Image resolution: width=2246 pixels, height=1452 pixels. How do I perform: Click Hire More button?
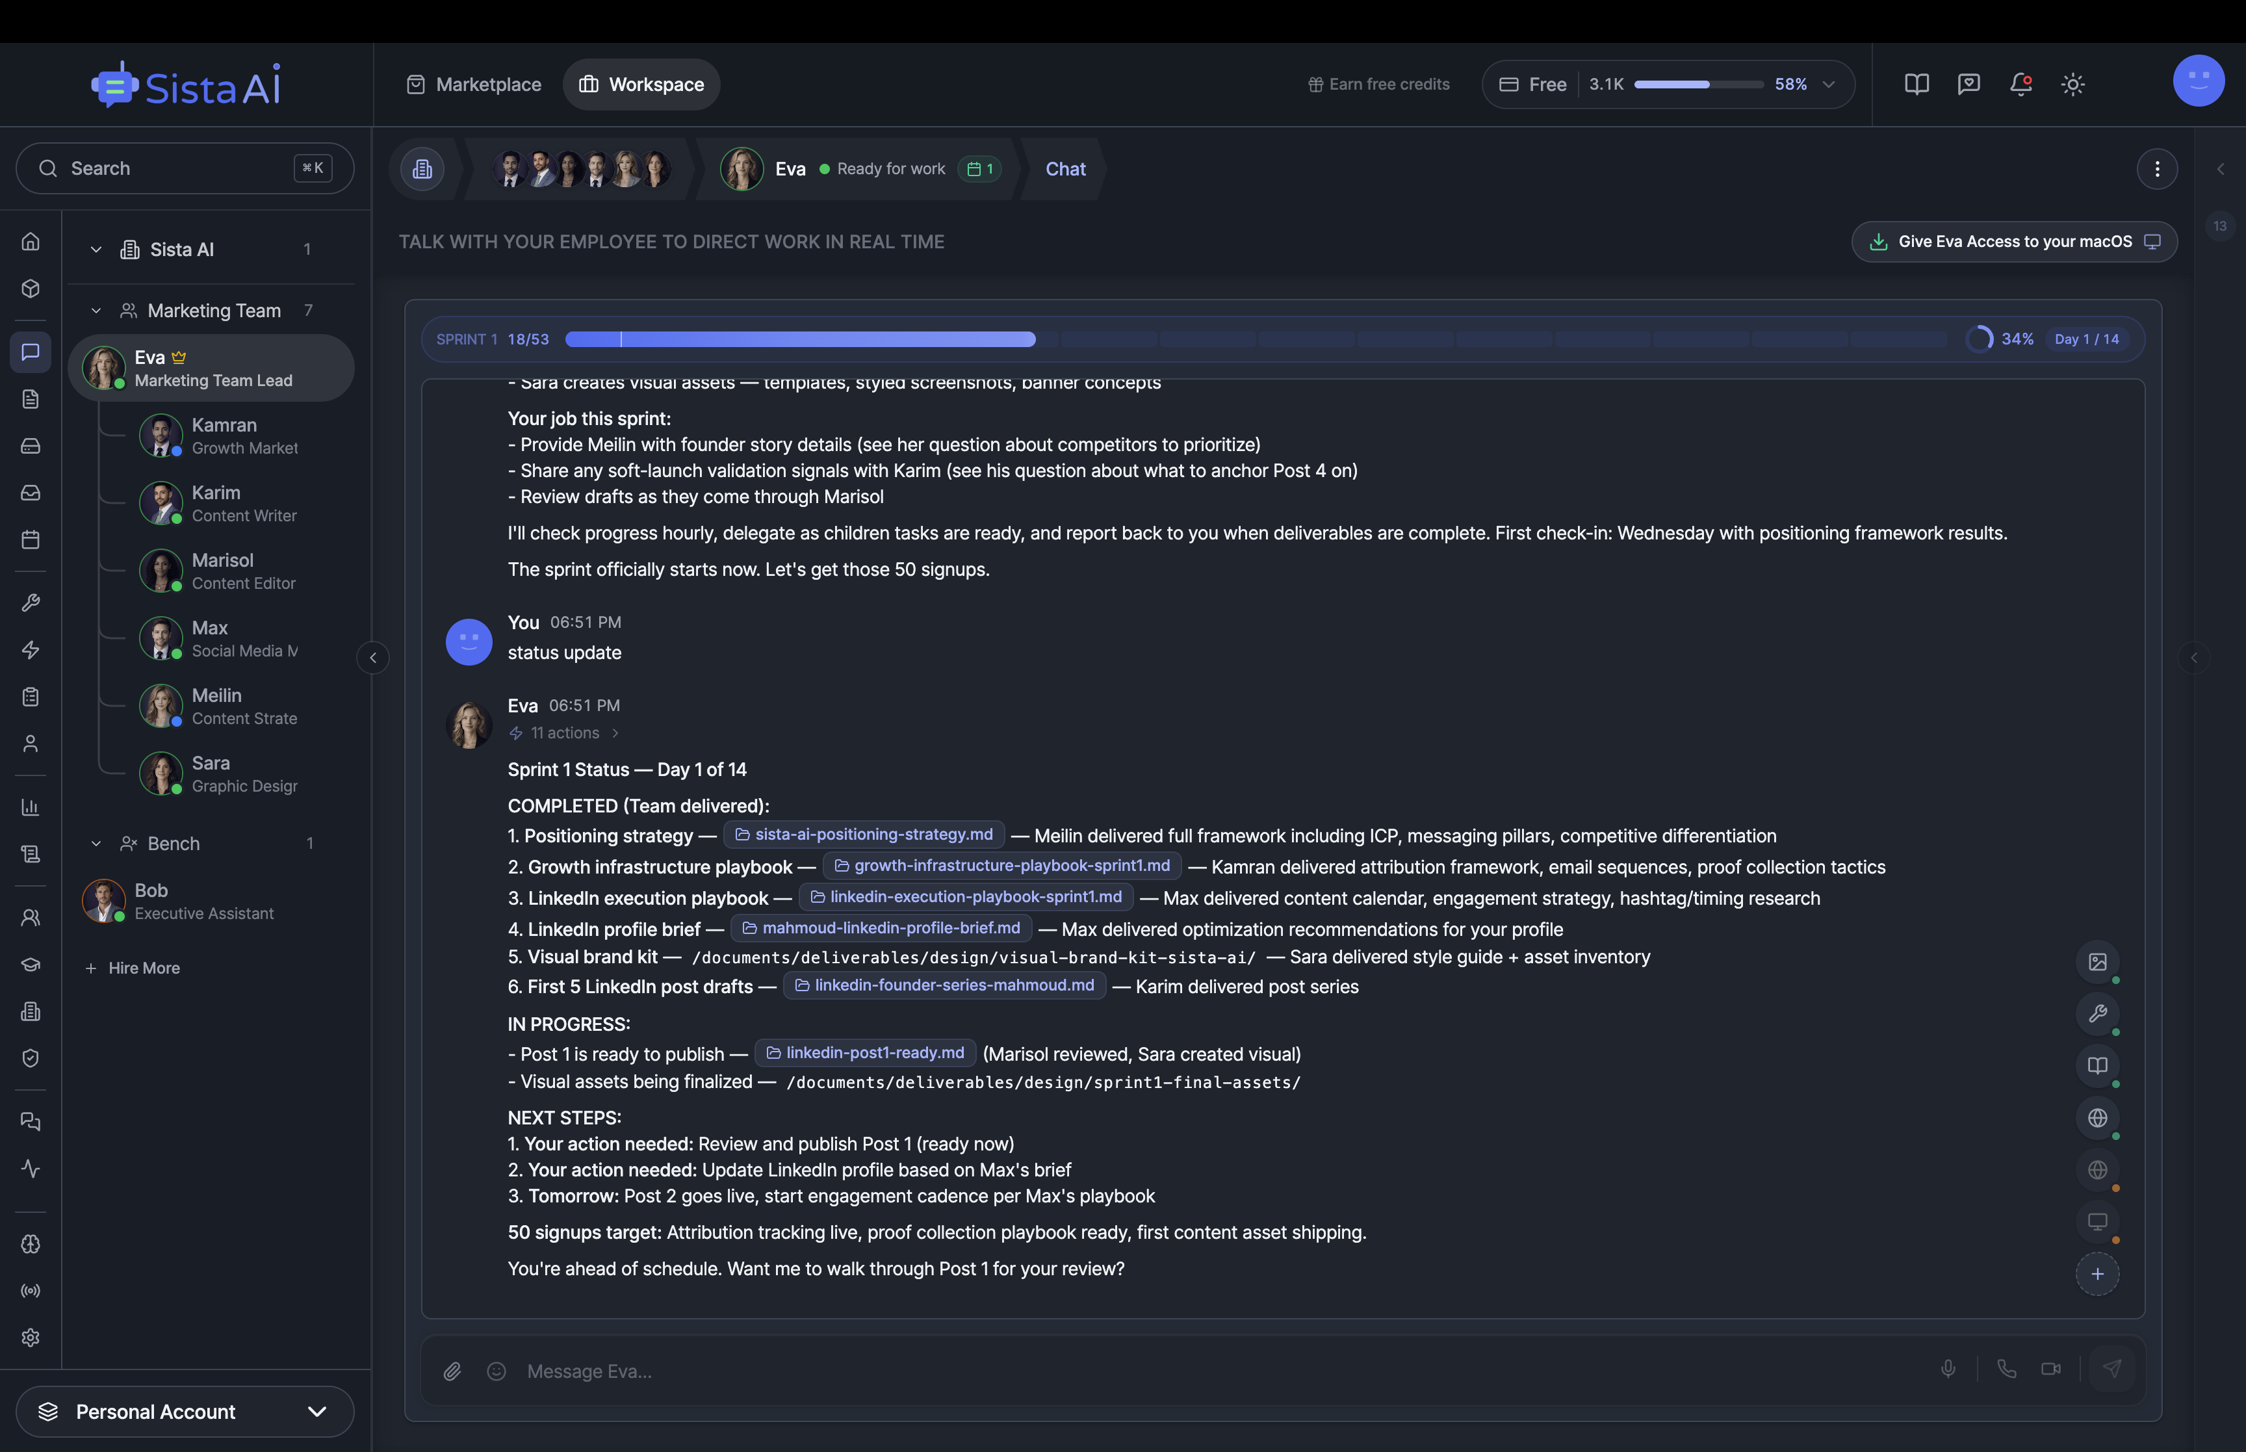pyautogui.click(x=133, y=968)
